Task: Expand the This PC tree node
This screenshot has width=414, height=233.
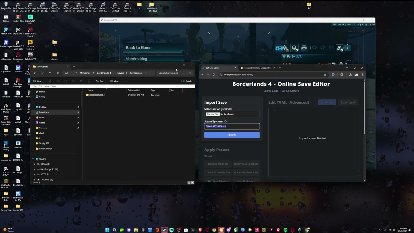Action: coord(33,159)
